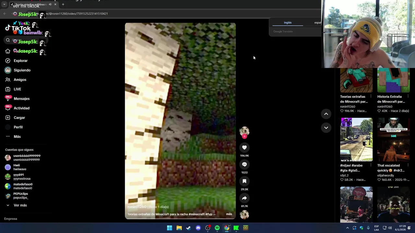The width and height of the screenshot is (415, 233).
Task: Open Steam from taskbar
Action: (188, 228)
